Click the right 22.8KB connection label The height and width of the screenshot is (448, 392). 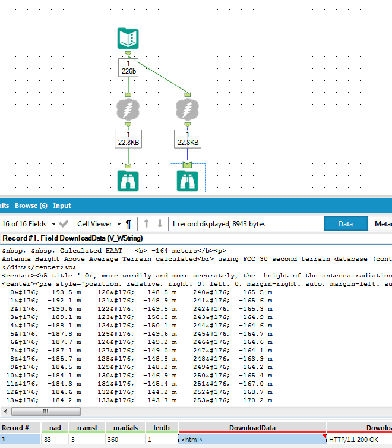188,139
